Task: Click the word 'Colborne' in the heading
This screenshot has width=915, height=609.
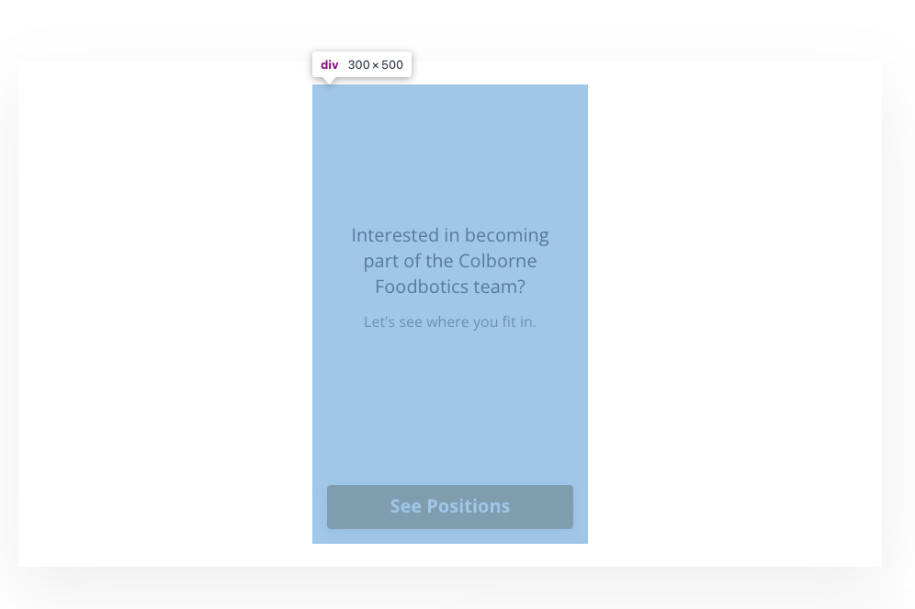Action: point(497,262)
